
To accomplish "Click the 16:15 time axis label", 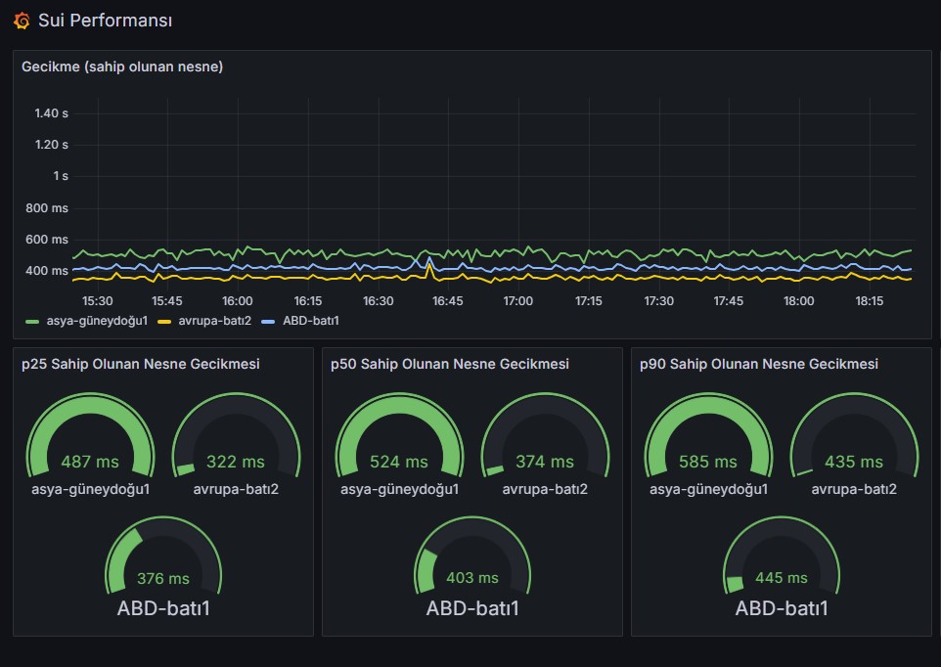I will tap(308, 301).
